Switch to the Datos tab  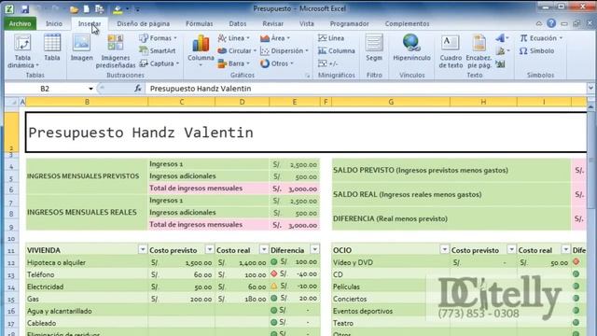point(238,23)
